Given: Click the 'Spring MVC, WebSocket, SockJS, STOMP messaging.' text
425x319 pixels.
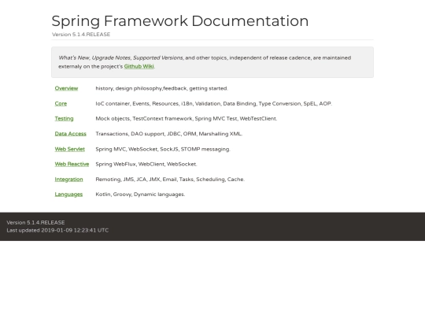Looking at the screenshot, I should 163,149.
